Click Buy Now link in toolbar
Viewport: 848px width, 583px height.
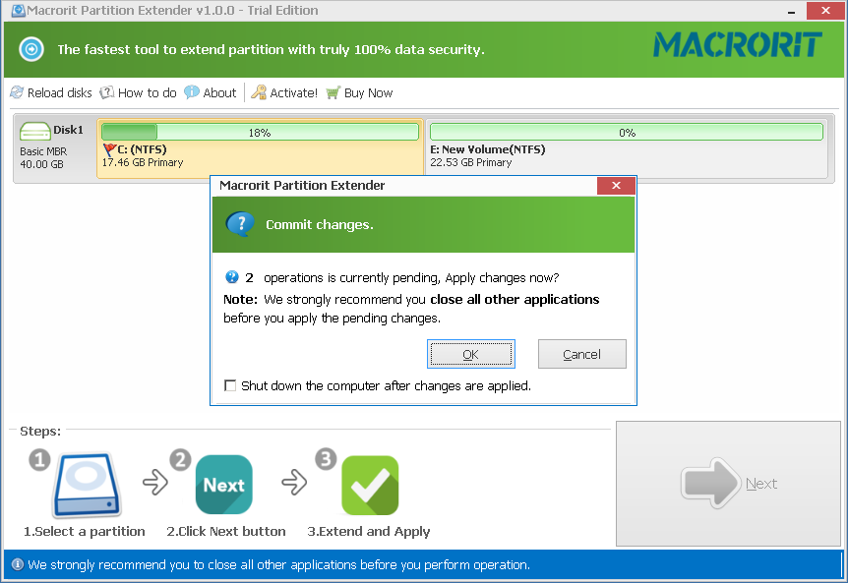[368, 93]
